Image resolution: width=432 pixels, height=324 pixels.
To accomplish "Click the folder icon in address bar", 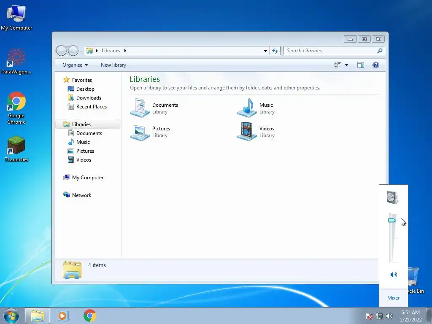I will point(89,51).
